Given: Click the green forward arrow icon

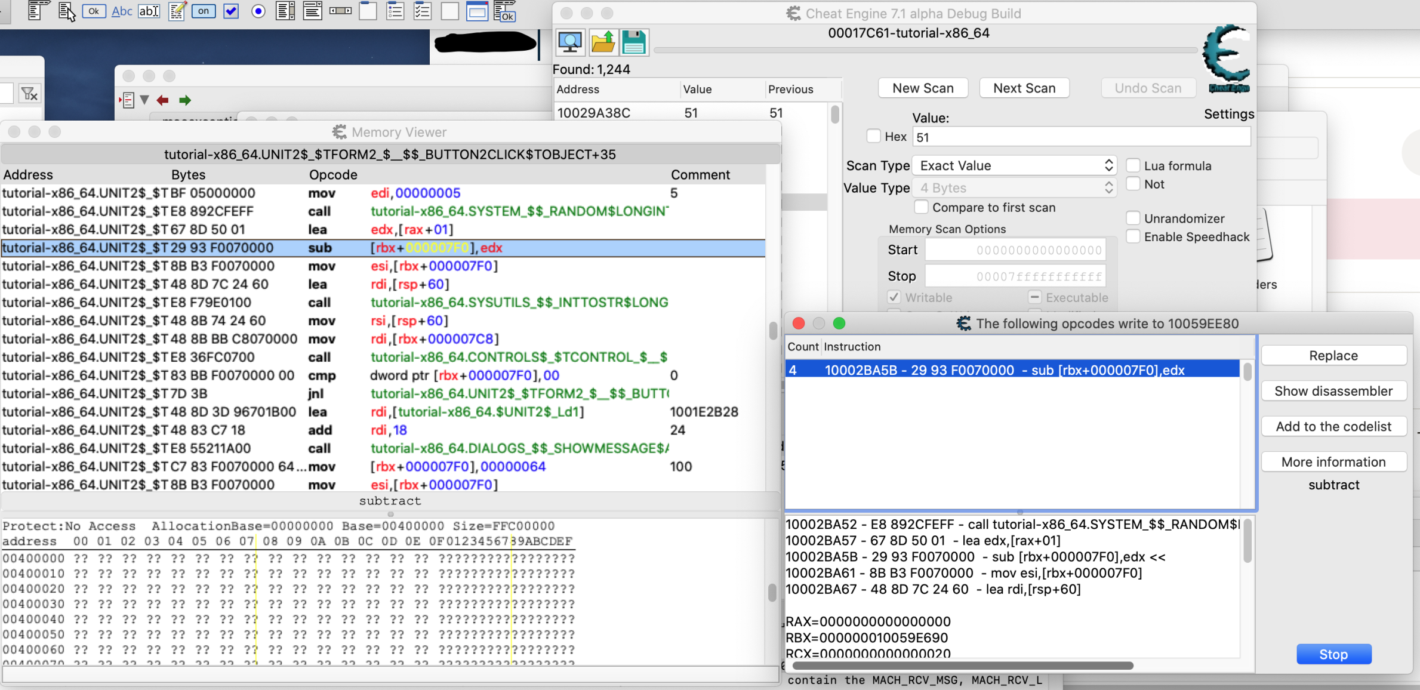Looking at the screenshot, I should 185,100.
